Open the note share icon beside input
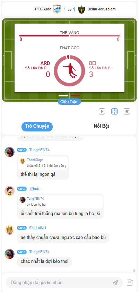139x292 pixels. click(x=130, y=283)
